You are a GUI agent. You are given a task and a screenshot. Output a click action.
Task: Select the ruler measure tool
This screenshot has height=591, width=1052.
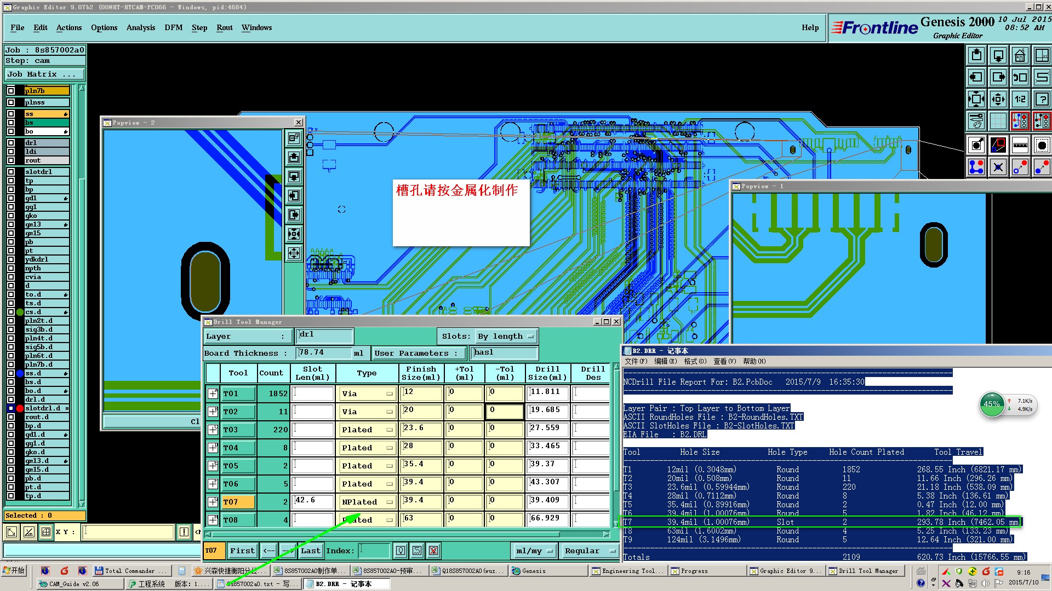coord(1020,145)
